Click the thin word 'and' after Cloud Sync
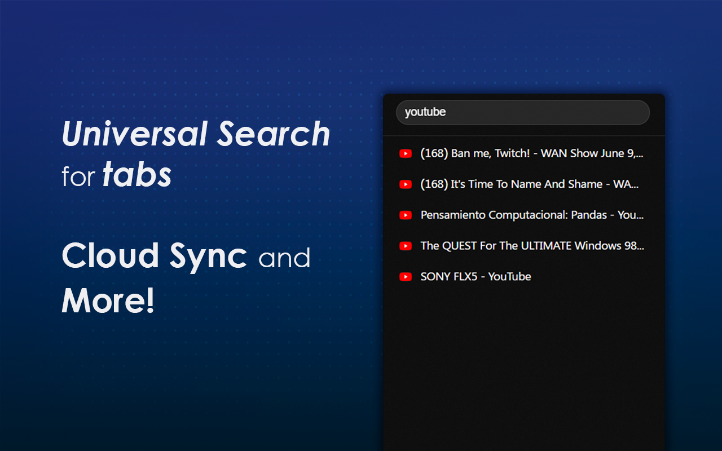Screen dimensions: 722x451 [x=284, y=258]
